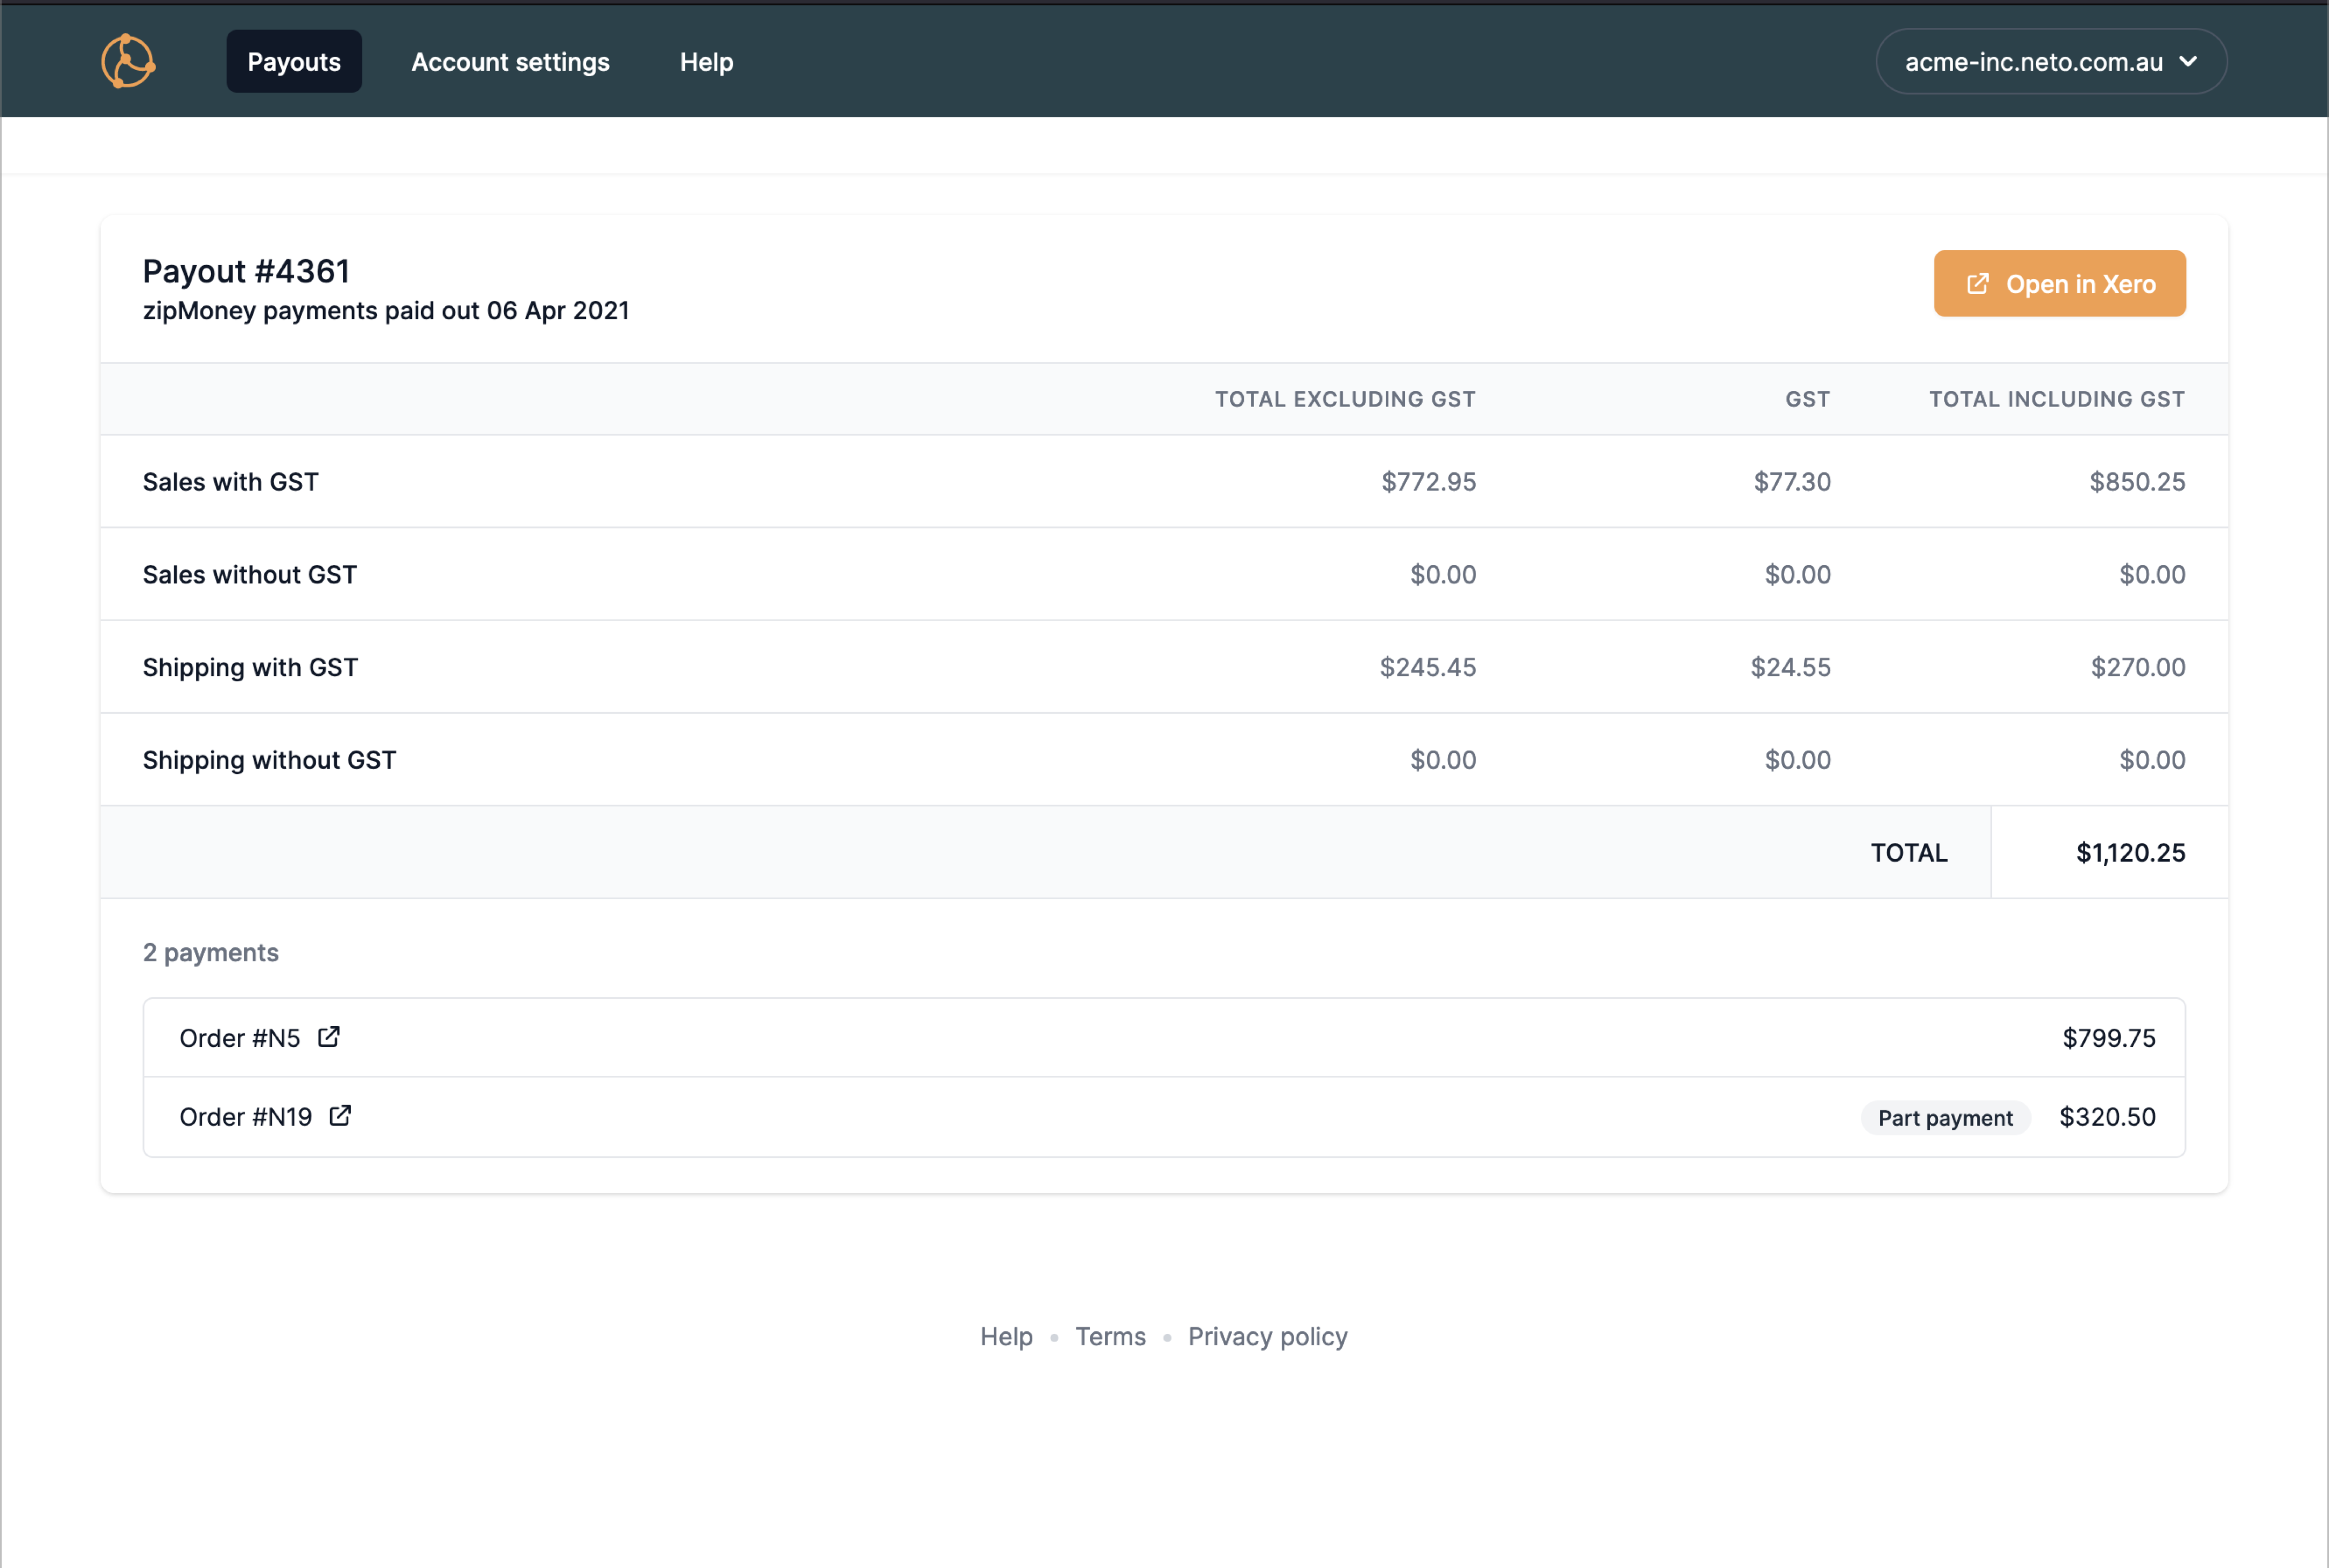Click the Open in Xero button
Viewport: 2329px width, 1568px height.
click(x=2060, y=283)
